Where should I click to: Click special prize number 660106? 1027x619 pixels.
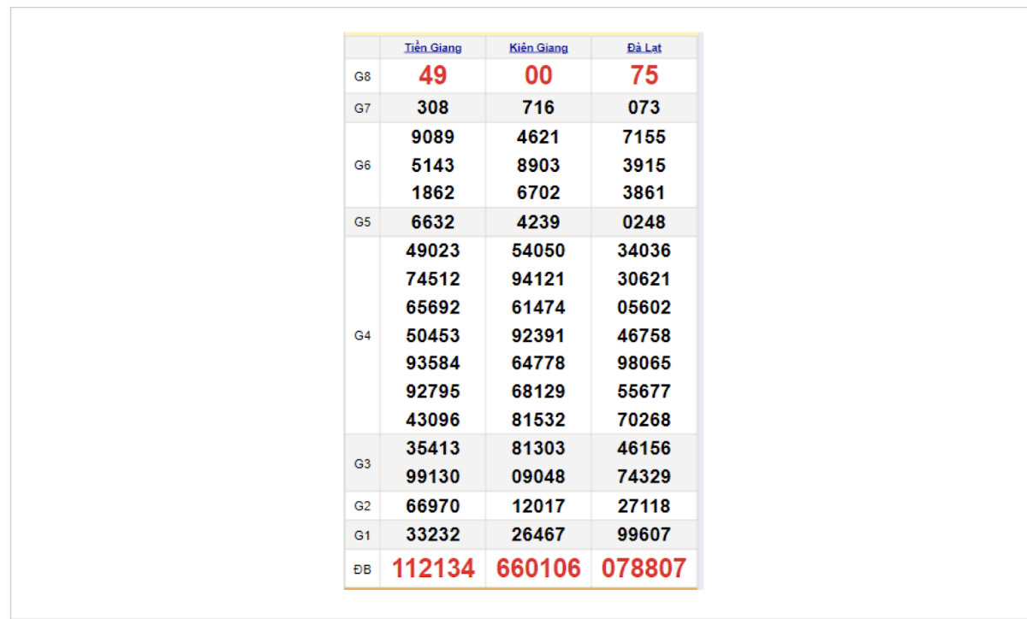pyautogui.click(x=538, y=569)
